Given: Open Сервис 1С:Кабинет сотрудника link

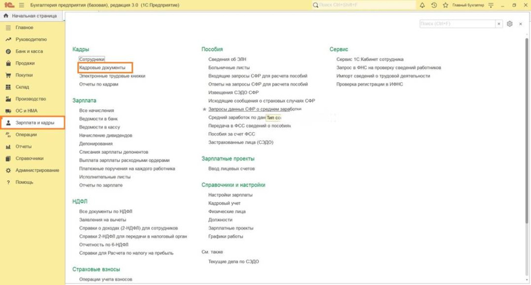Looking at the screenshot, I should [370, 59].
